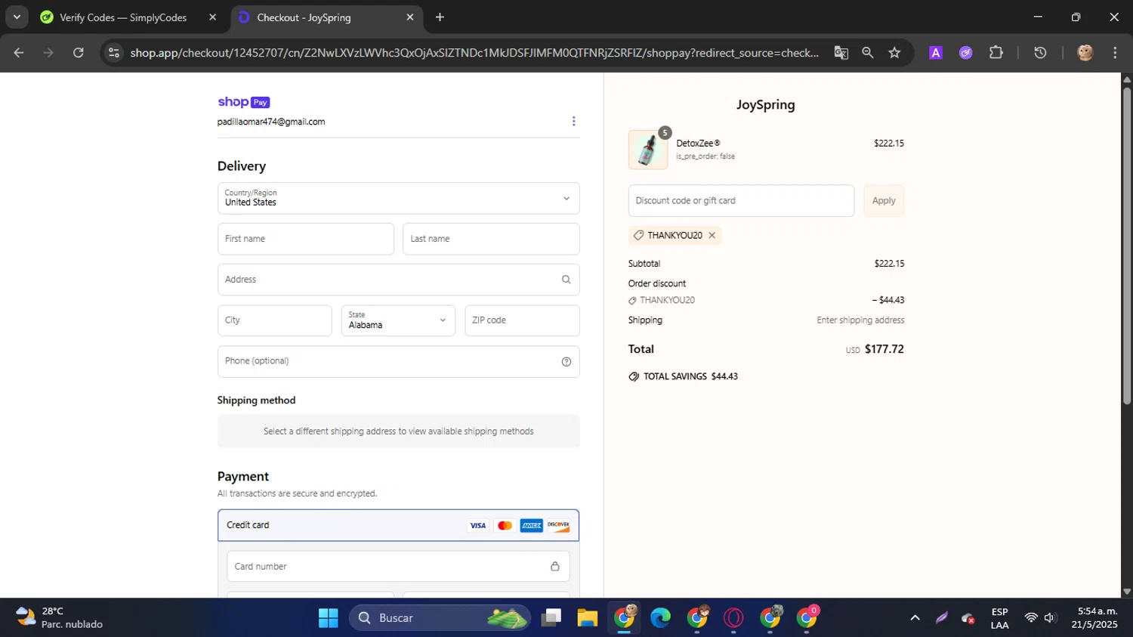Image resolution: width=1133 pixels, height=637 pixels.
Task: Click the purple round extension icon
Action: (966, 53)
